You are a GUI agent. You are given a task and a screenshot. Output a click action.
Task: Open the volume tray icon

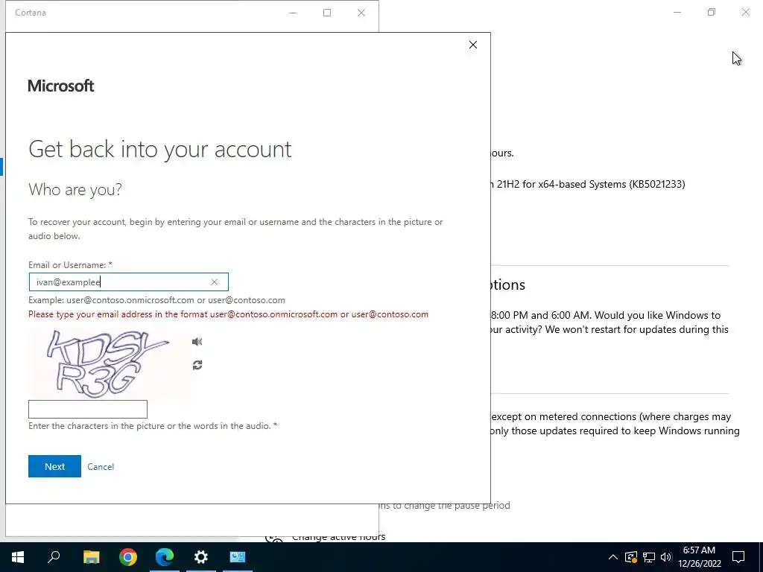(x=666, y=557)
